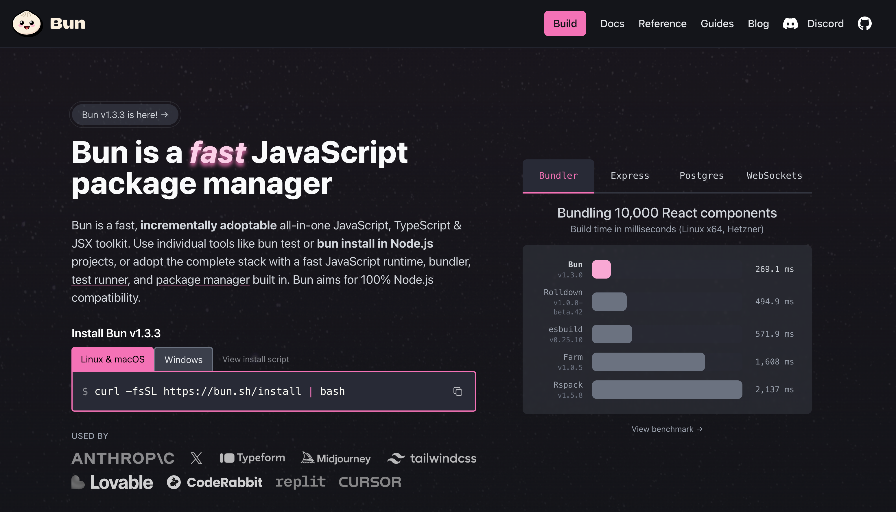Click the Typeform logo
Image resolution: width=896 pixels, height=512 pixels.
coord(252,458)
